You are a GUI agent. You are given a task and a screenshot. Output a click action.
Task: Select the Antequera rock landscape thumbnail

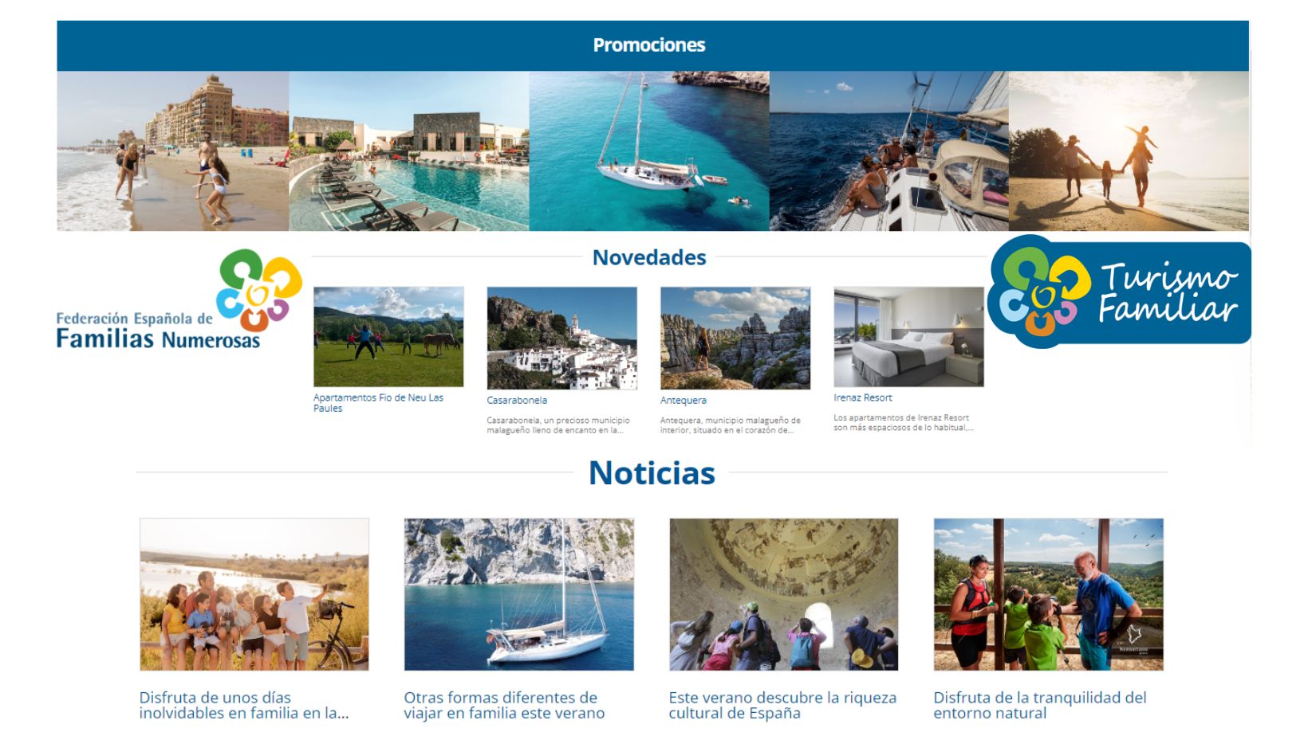735,339
